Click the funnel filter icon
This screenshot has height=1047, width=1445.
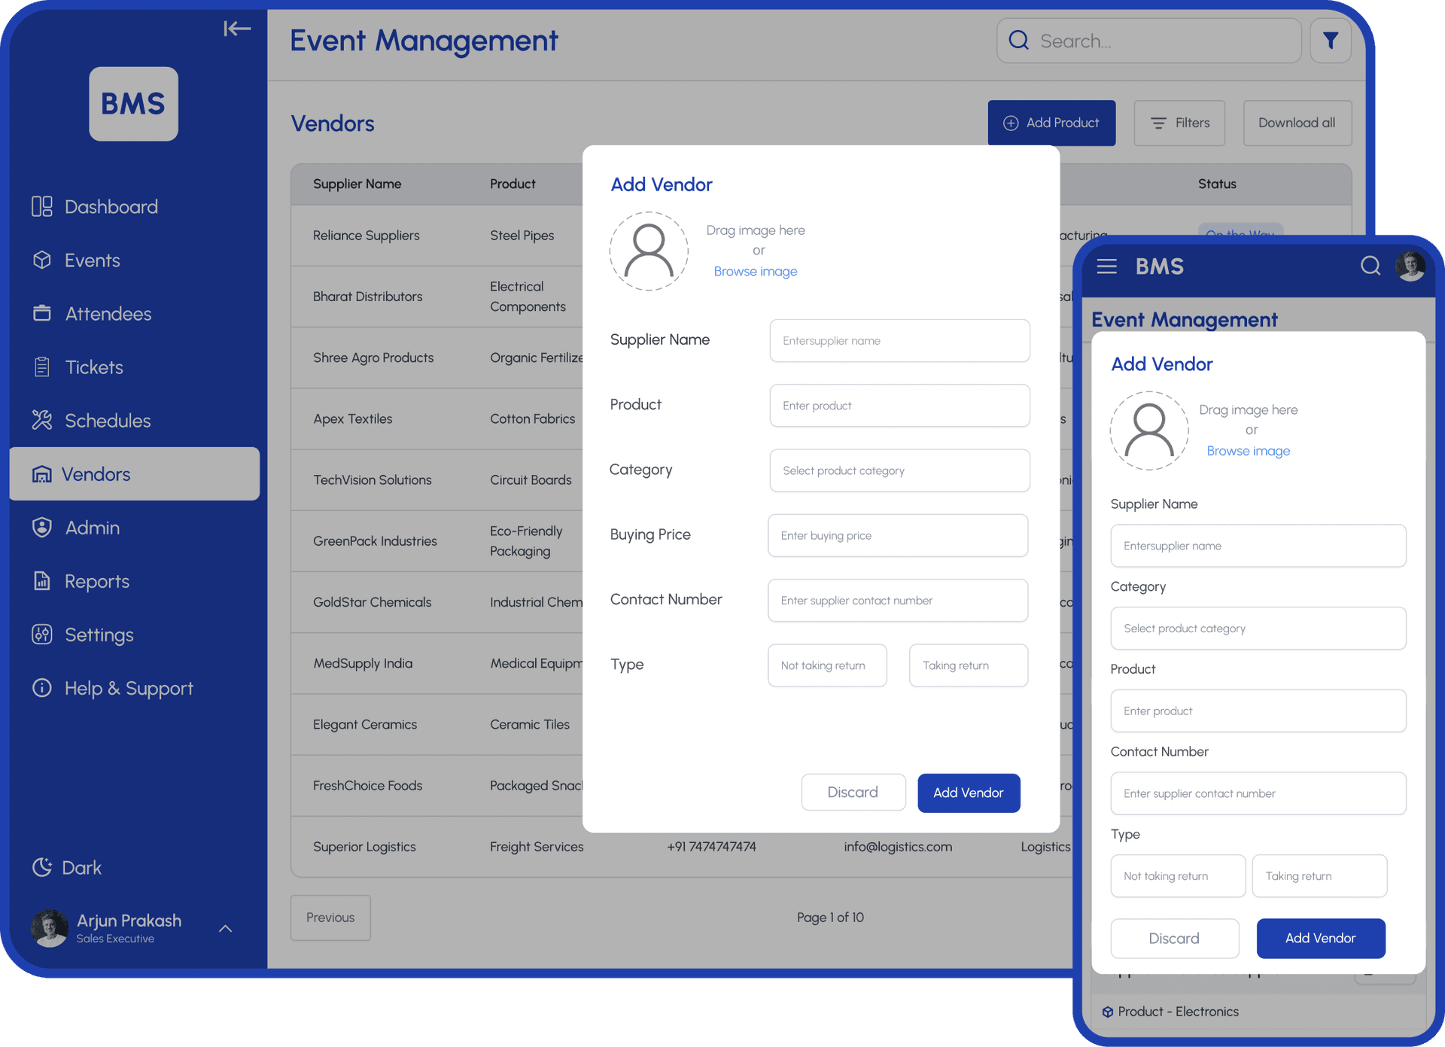tap(1330, 41)
